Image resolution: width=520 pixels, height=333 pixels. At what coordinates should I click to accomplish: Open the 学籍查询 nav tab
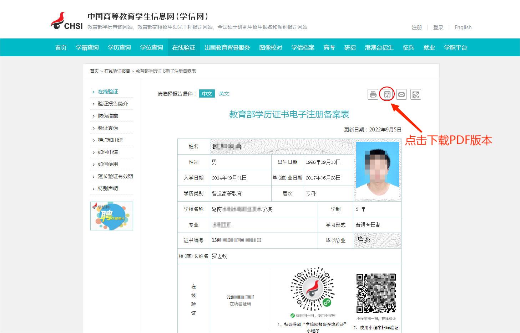(x=87, y=47)
